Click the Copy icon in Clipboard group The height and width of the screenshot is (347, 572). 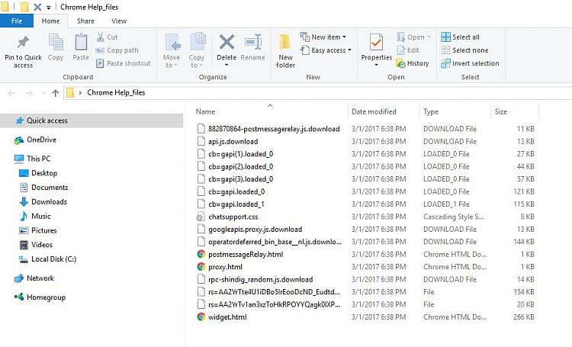point(56,42)
